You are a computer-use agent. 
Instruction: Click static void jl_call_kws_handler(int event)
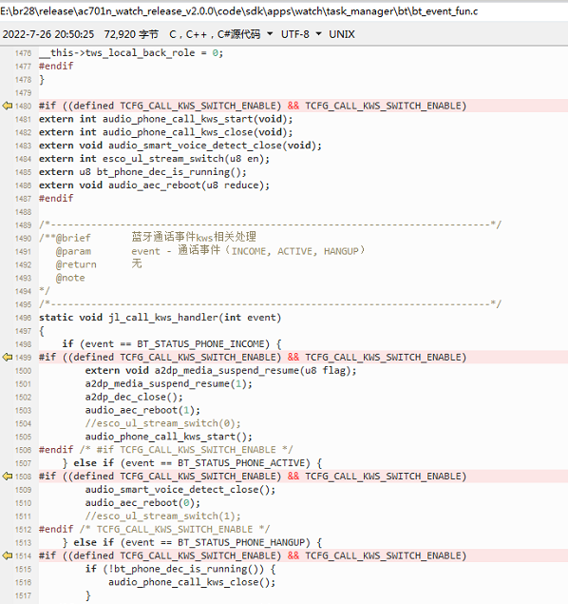click(x=160, y=318)
